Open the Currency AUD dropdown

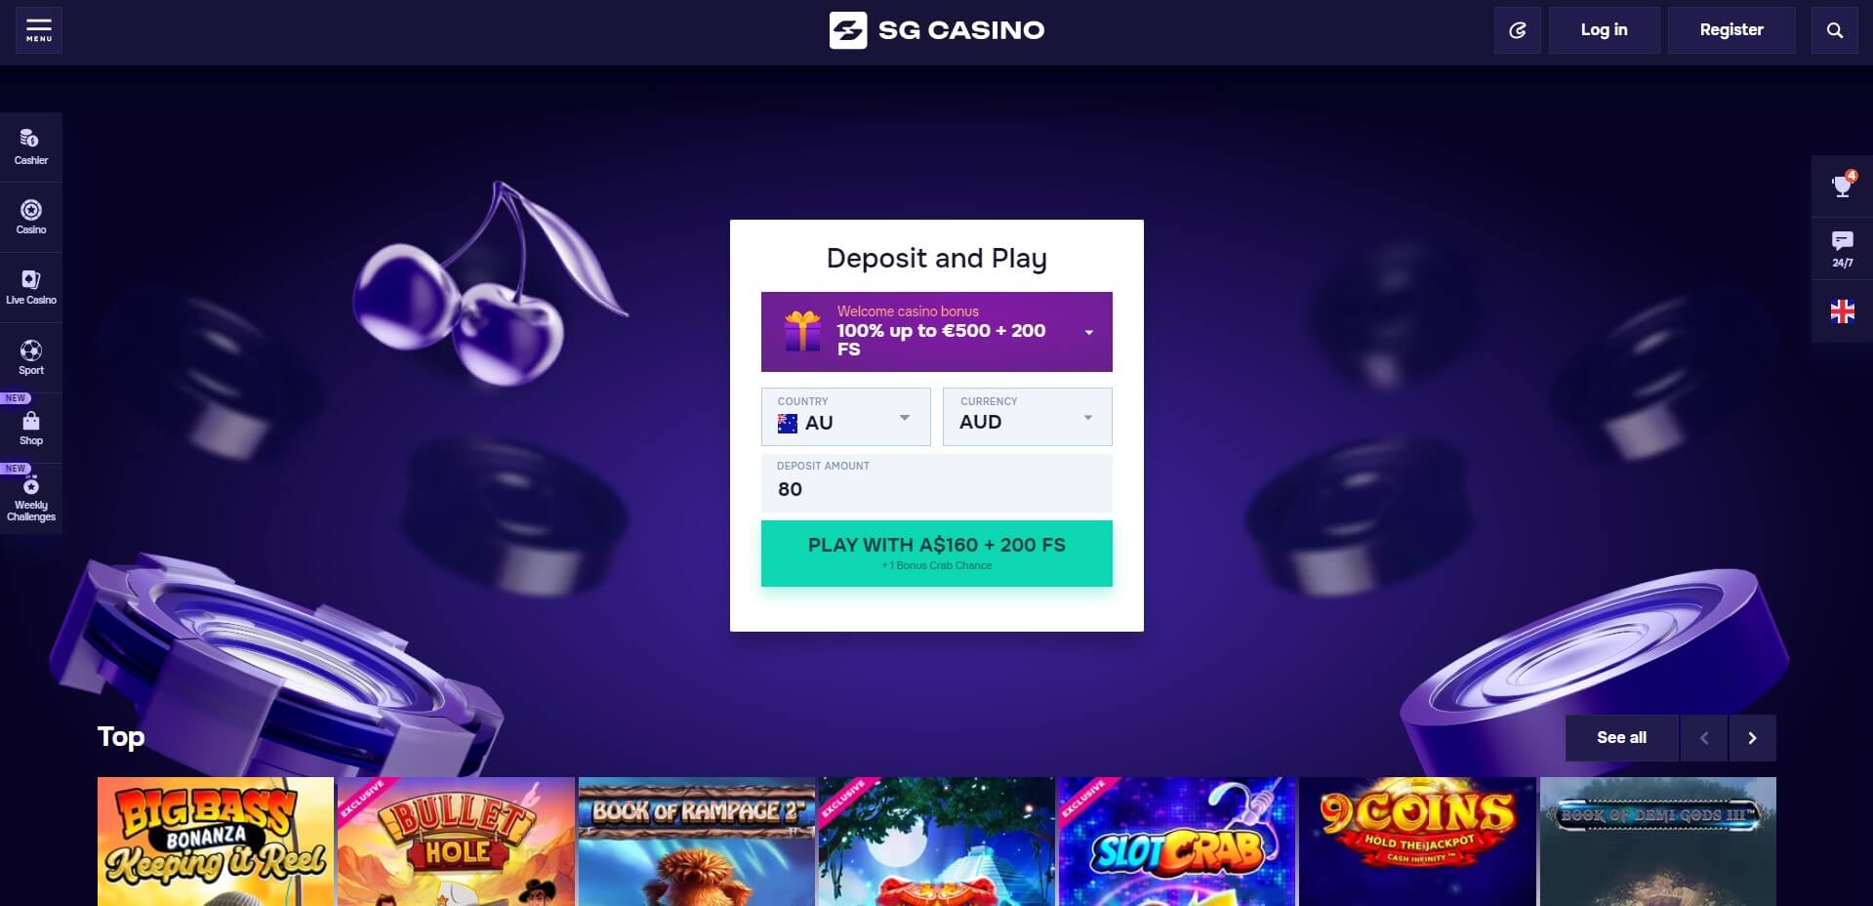(1028, 417)
